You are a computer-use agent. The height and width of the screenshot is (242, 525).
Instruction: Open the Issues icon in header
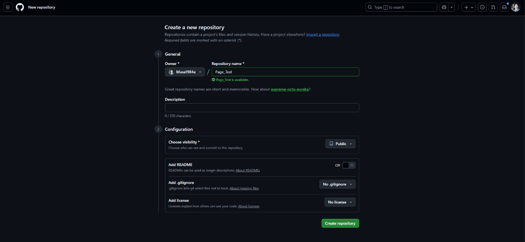482,7
